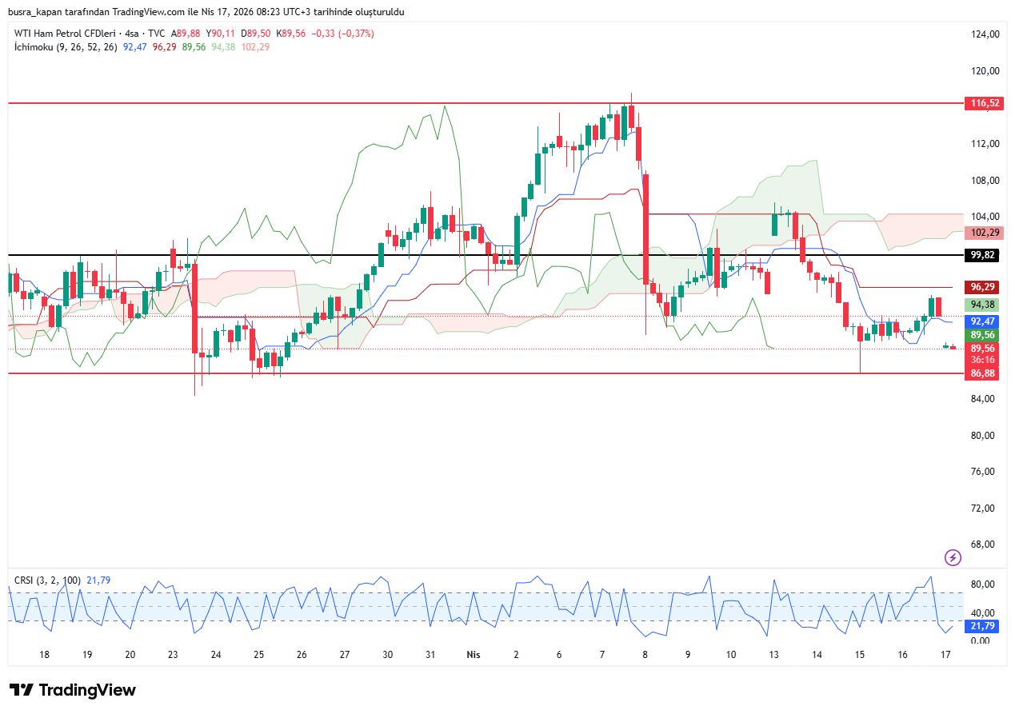
Task: Select the red 86,88 support price label
Action: point(983,373)
